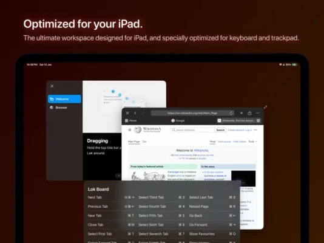
Task: Switch to the Home tab
Action: point(131,120)
